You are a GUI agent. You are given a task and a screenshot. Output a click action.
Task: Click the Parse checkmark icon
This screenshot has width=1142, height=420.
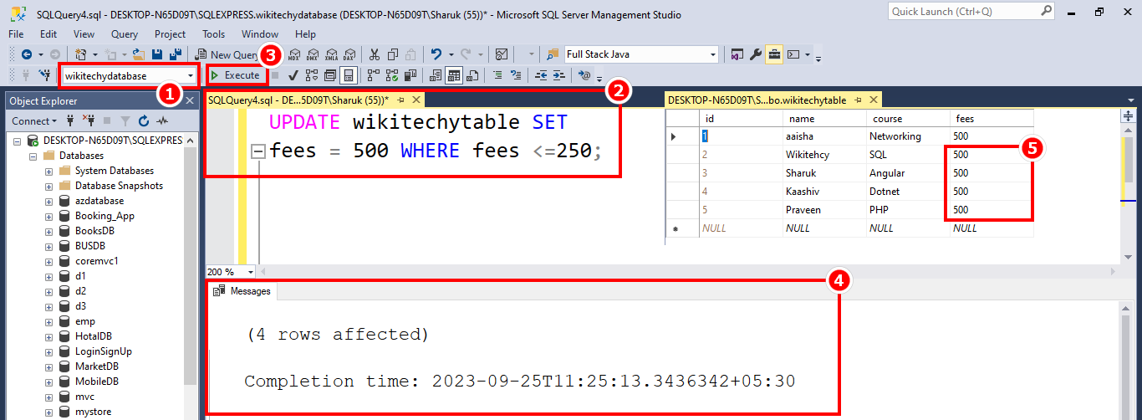294,75
